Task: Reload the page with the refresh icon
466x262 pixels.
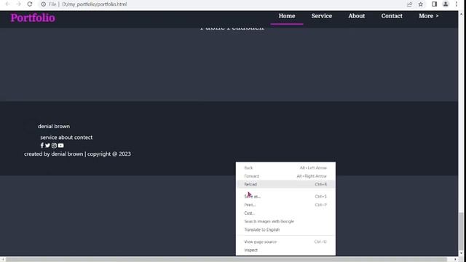Action: click(29, 4)
